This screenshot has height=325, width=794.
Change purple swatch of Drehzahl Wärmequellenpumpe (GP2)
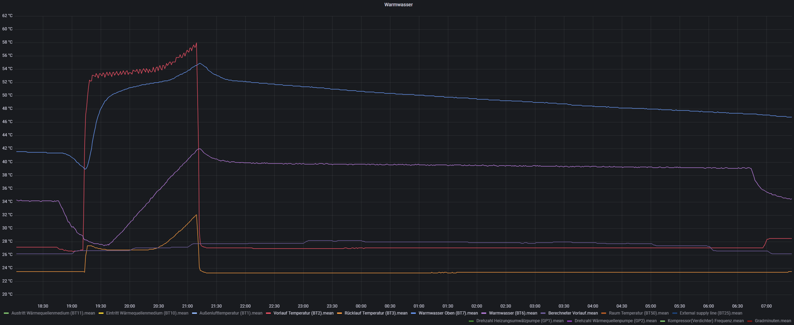570,321
